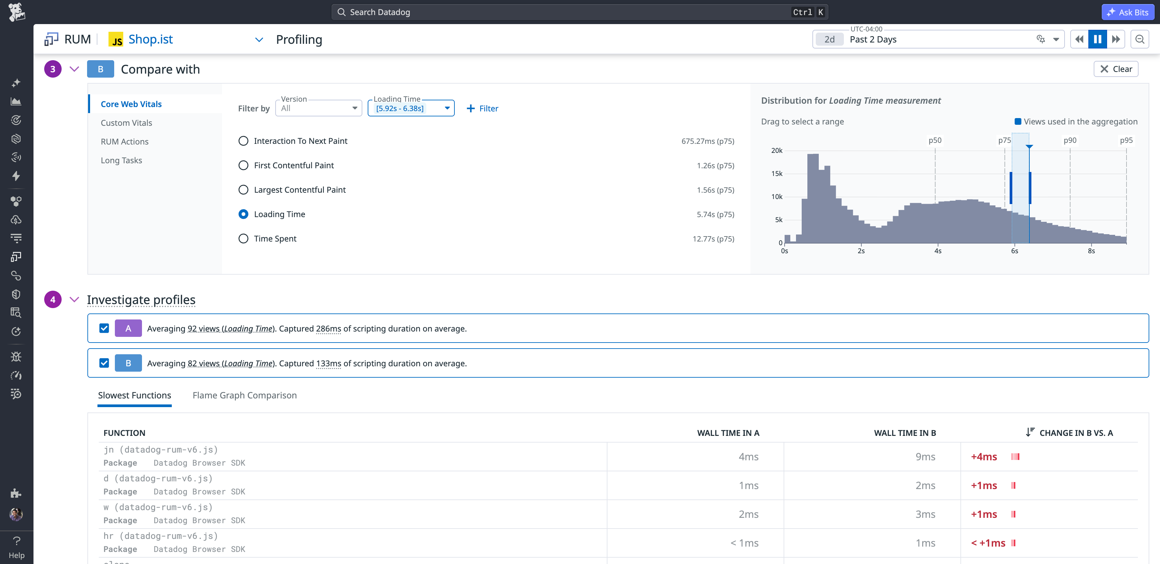Image resolution: width=1160 pixels, height=564 pixels.
Task: Open the Flame Graph Comparison tab
Action: [244, 395]
